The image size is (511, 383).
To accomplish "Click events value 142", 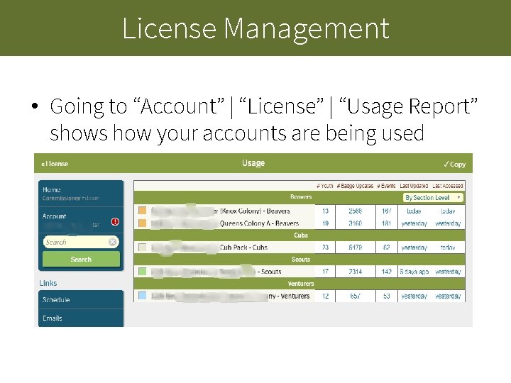I will (387, 272).
